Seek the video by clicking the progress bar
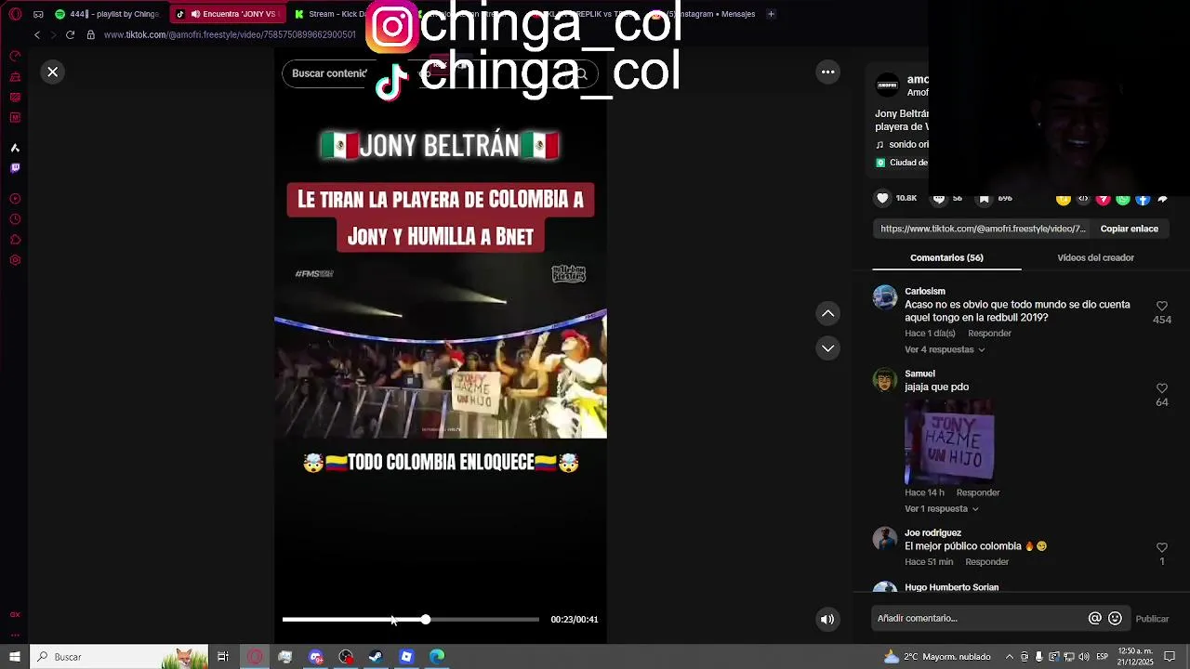 click(410, 620)
